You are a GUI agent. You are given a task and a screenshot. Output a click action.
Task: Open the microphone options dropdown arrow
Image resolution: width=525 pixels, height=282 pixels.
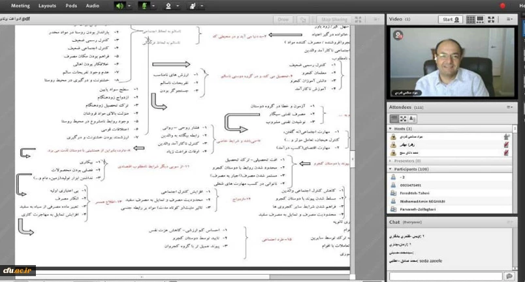click(153, 5)
